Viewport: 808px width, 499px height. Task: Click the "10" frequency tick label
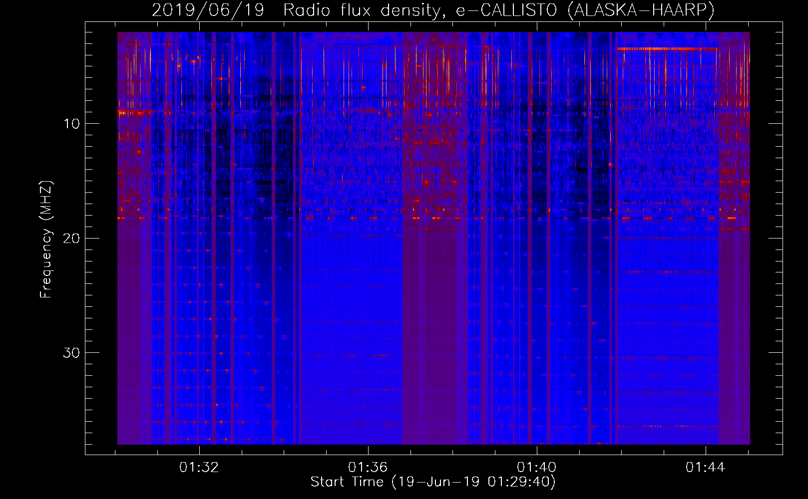(71, 124)
